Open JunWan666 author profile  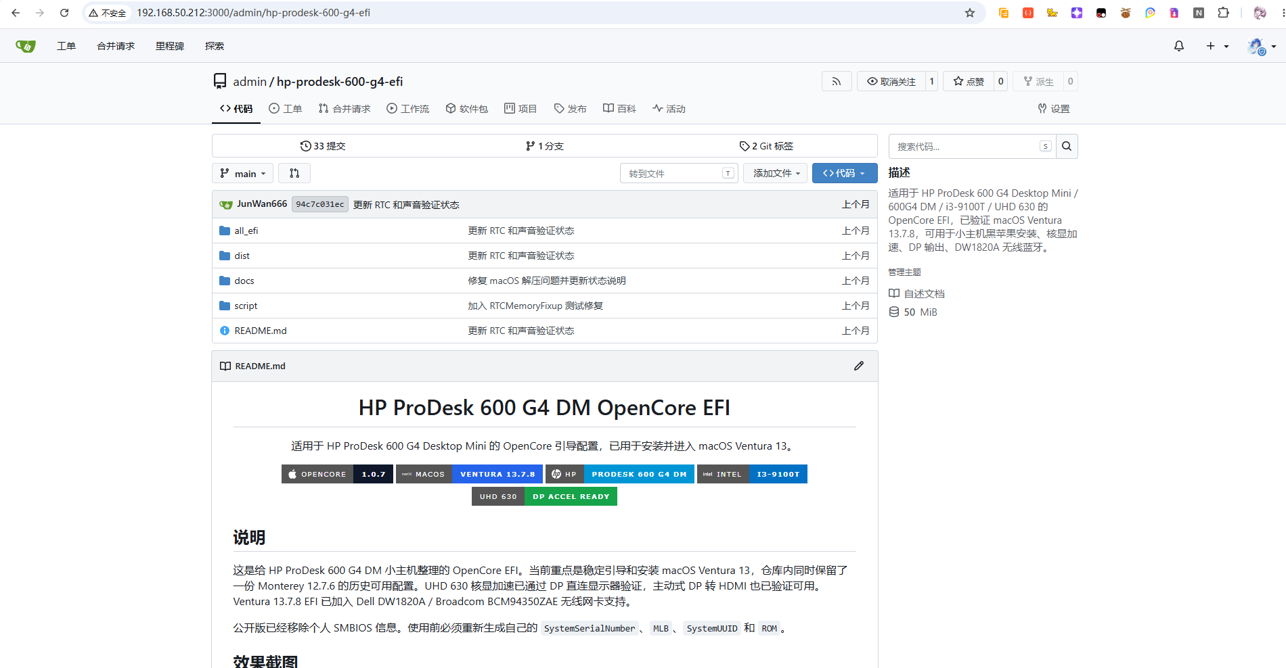(262, 204)
